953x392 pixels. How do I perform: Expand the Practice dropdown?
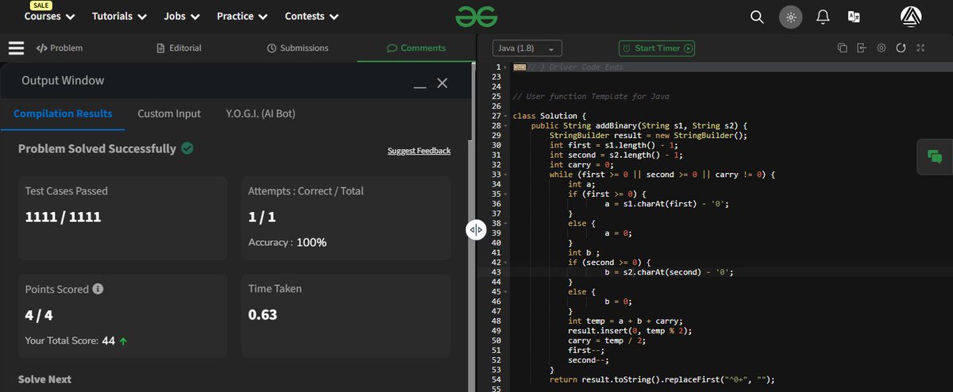coord(242,16)
